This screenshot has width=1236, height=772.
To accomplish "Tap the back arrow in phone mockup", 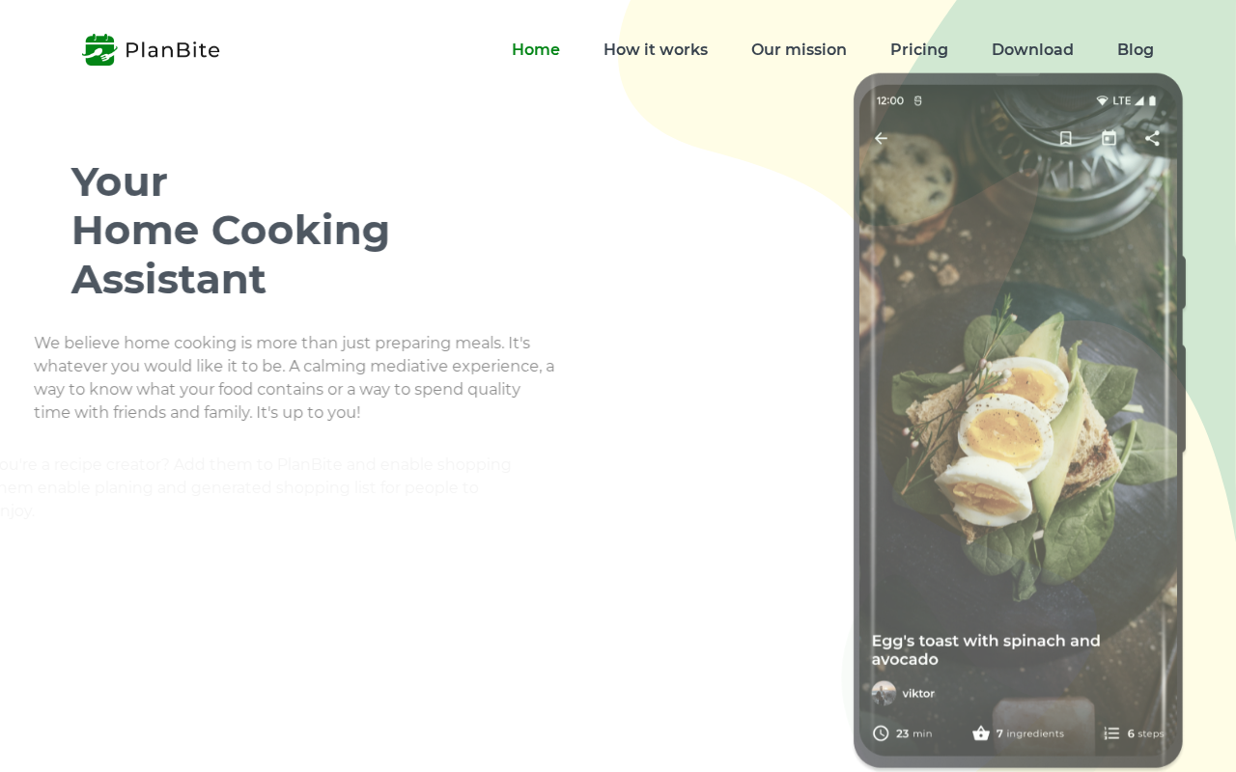I will coord(881,138).
